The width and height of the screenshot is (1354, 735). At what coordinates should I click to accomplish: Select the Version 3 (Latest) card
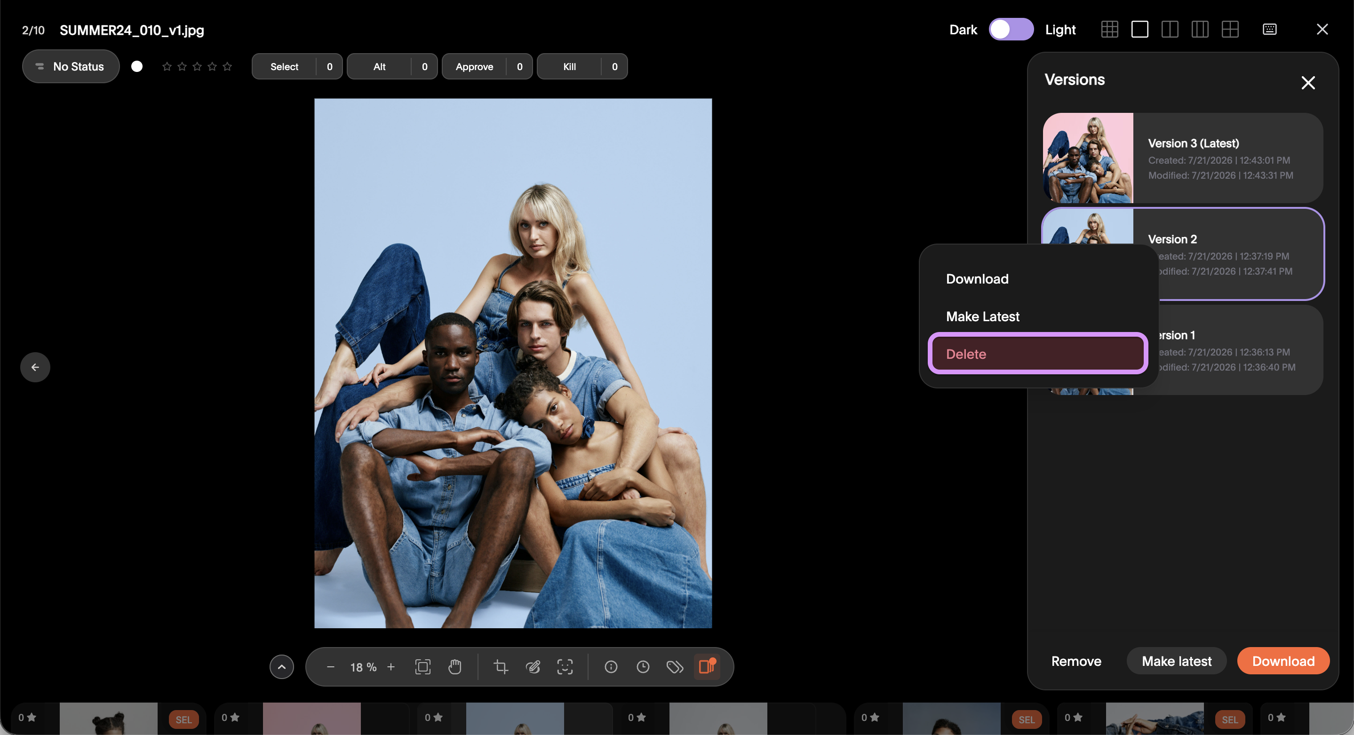pos(1183,158)
